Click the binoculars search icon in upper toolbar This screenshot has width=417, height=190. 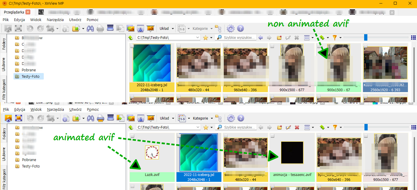click(x=90, y=29)
